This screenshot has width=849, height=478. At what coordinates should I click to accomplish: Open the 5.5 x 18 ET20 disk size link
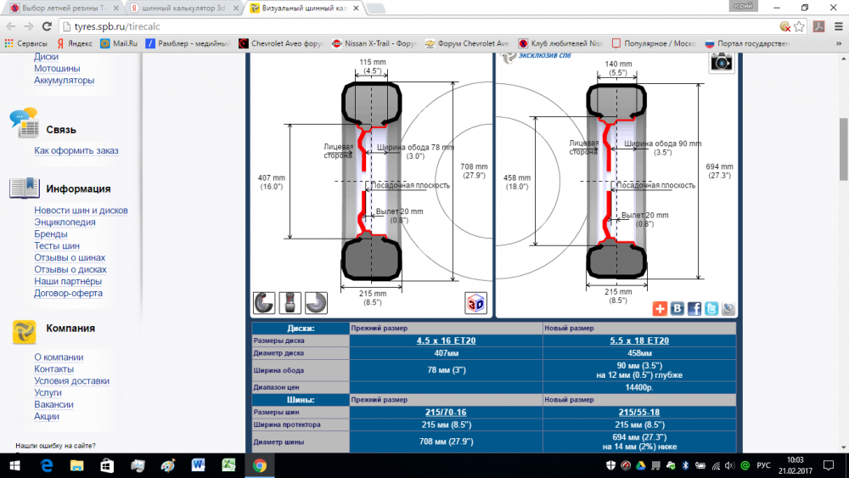tap(639, 340)
